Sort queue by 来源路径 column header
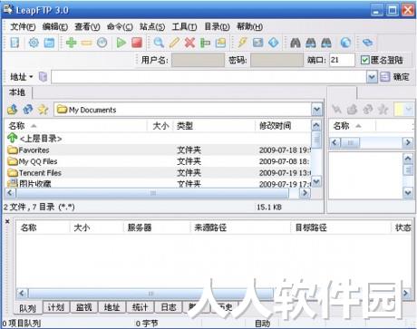Screen dimensions: 417x329 240,227
